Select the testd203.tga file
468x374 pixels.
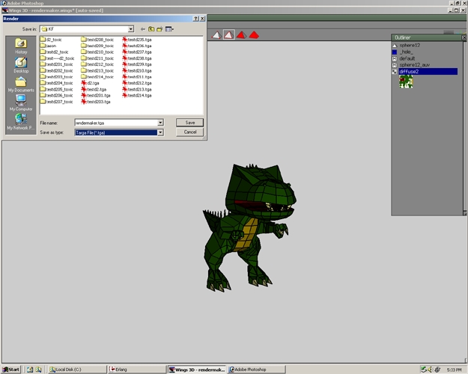pos(96,102)
